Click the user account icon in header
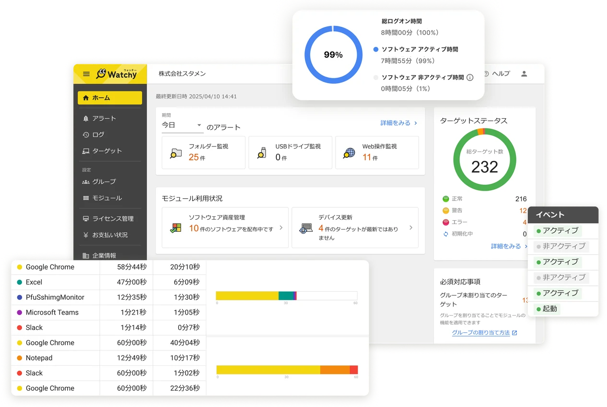 [x=524, y=74]
